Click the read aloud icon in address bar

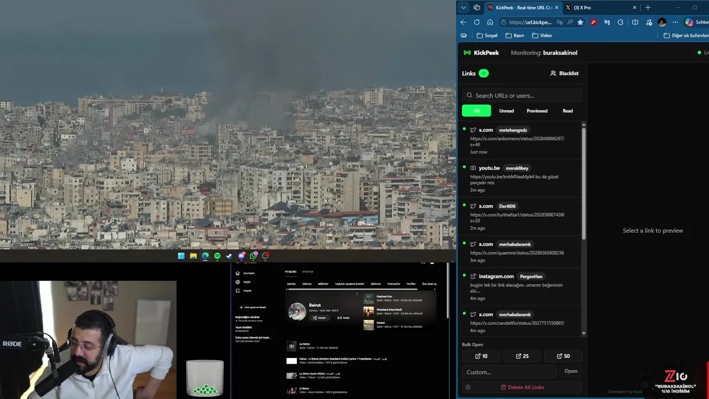pyautogui.click(x=570, y=22)
